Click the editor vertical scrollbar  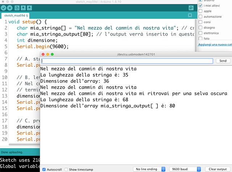tap(196, 35)
